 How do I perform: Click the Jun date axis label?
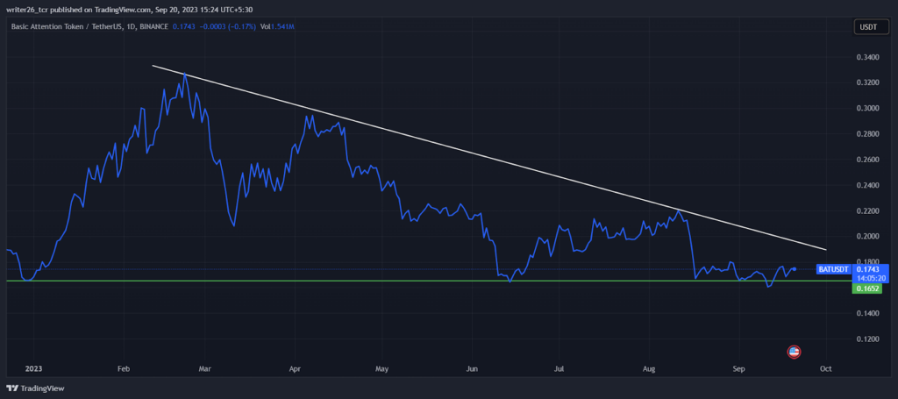472,369
